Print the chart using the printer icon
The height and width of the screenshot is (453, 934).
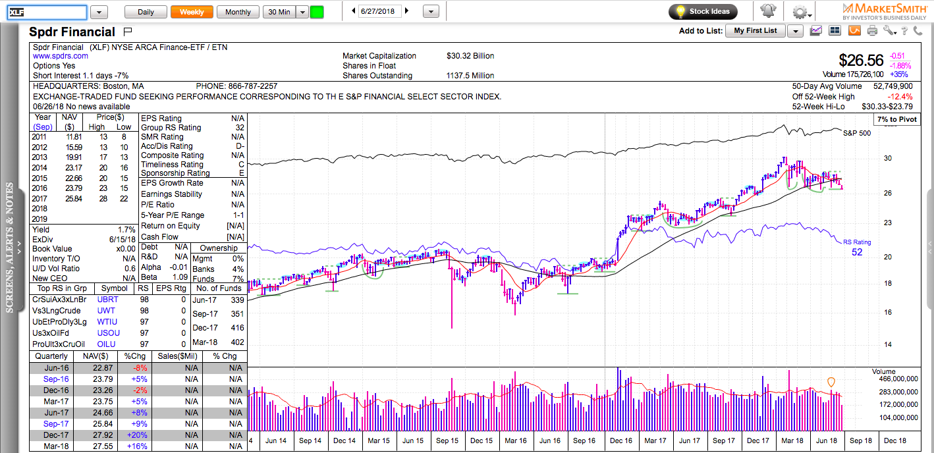[x=873, y=30]
